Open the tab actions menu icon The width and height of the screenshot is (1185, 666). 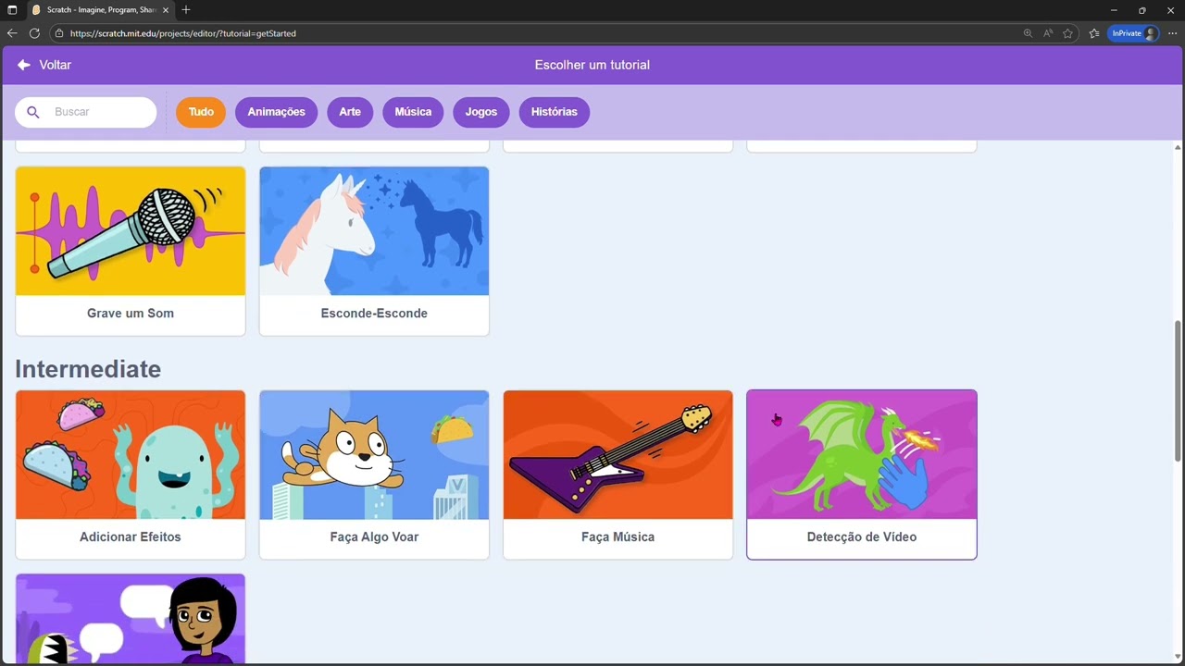(12, 10)
